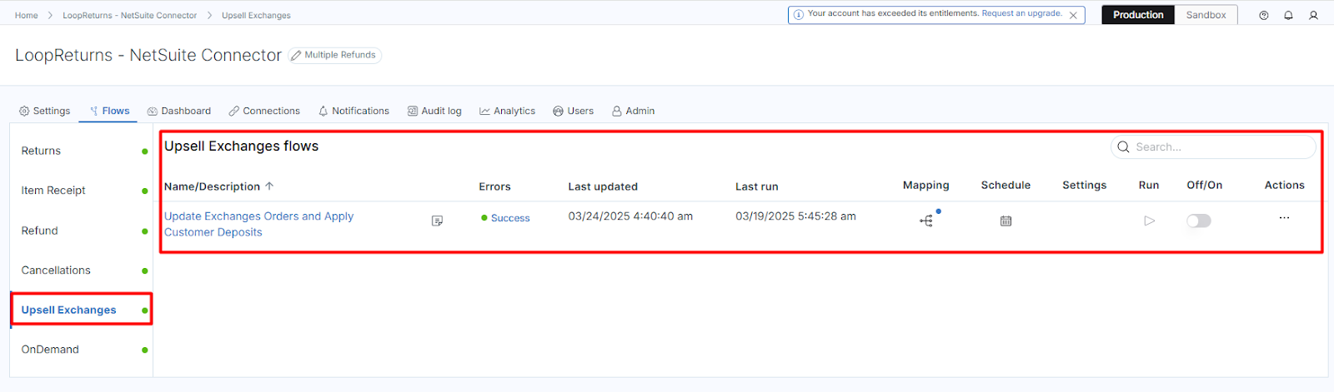Edit the Multiple Refunds tag
This screenshot has width=1334, height=392.
pyautogui.click(x=334, y=55)
